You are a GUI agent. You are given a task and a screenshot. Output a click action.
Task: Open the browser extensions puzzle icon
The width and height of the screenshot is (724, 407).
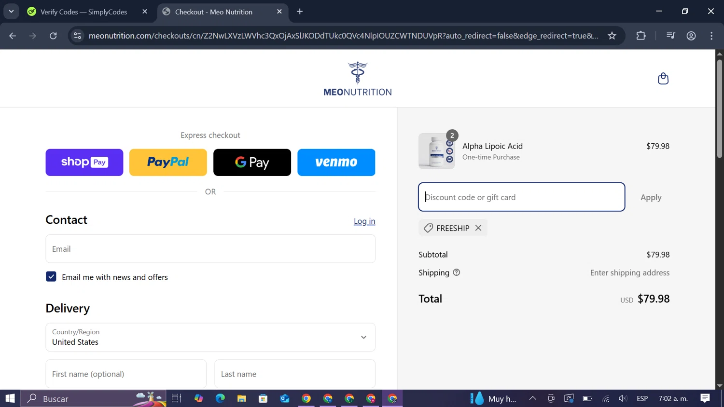tap(641, 36)
